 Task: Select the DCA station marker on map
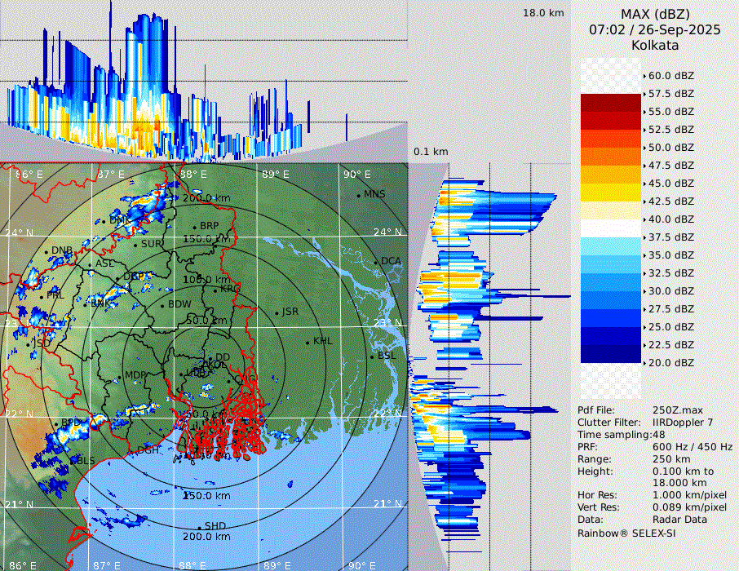pyautogui.click(x=375, y=262)
